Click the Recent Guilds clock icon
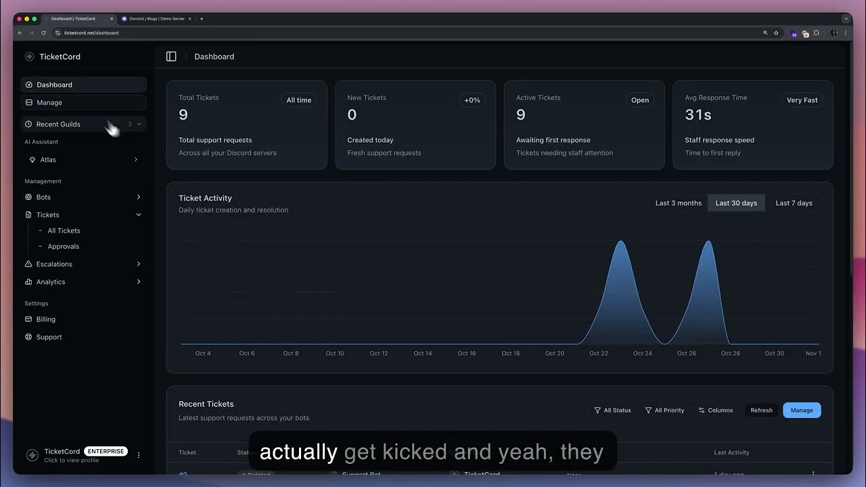This screenshot has height=487, width=866. [28, 124]
